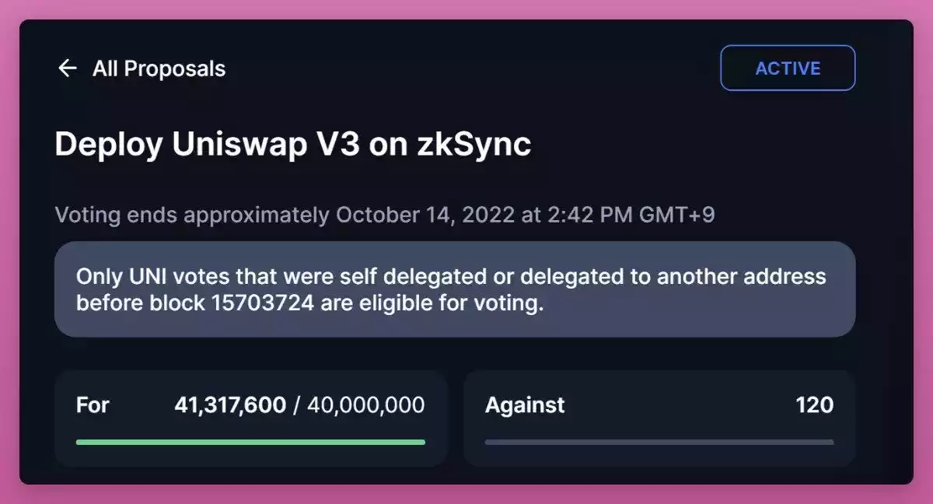Click the ACTIVE status badge
The width and height of the screenshot is (933, 504).
788,68
